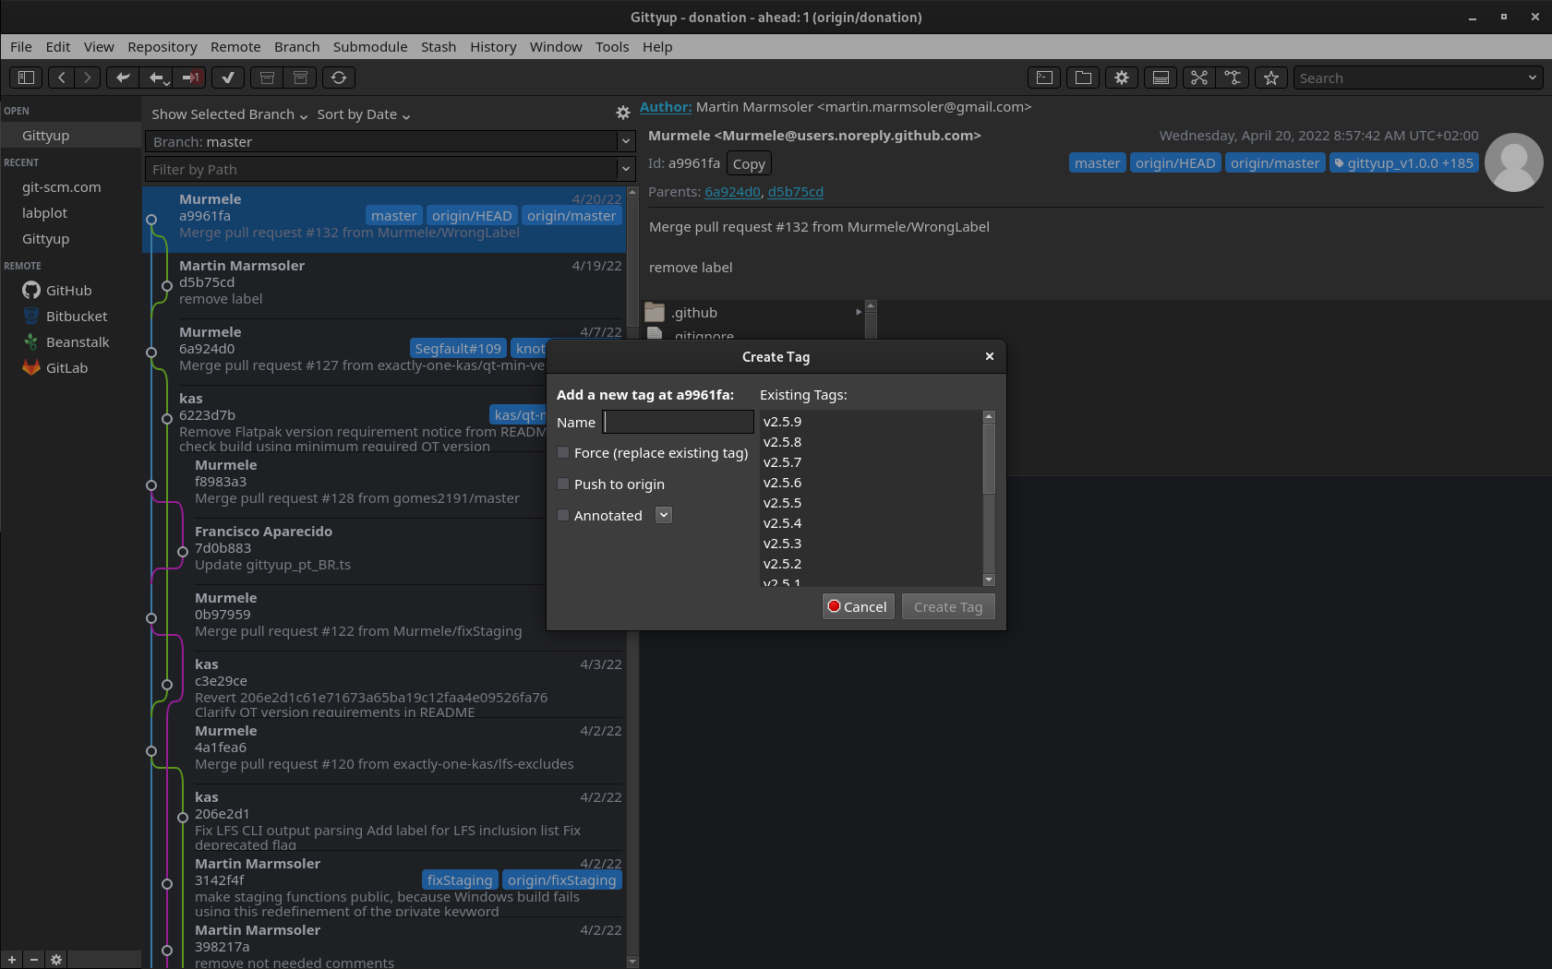The height and width of the screenshot is (969, 1552).
Task: Click the Fetch toolbar icon
Action: [x=122, y=78]
